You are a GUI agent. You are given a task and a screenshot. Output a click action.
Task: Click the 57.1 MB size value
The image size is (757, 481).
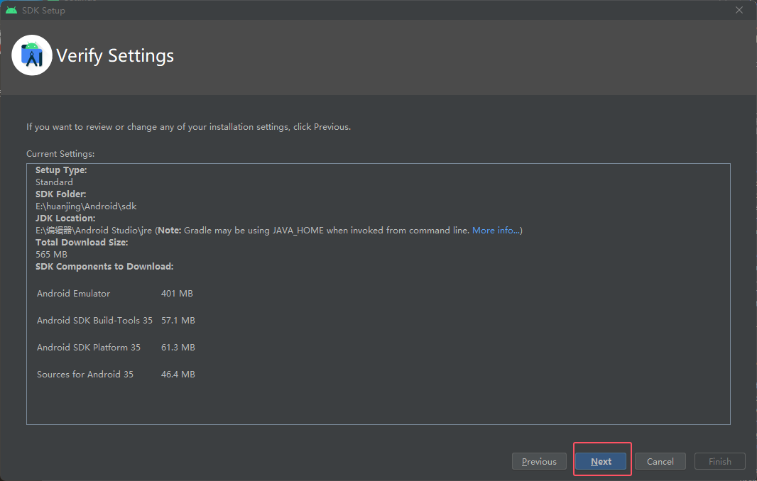tap(178, 321)
